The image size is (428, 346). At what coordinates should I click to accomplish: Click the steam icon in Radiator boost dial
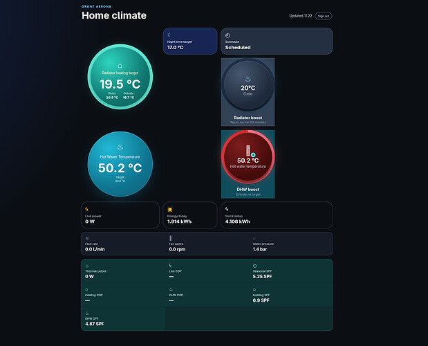tap(248, 79)
